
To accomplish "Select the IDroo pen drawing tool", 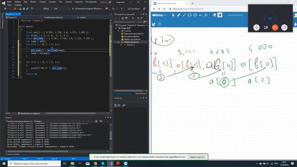I will pos(179,15).
